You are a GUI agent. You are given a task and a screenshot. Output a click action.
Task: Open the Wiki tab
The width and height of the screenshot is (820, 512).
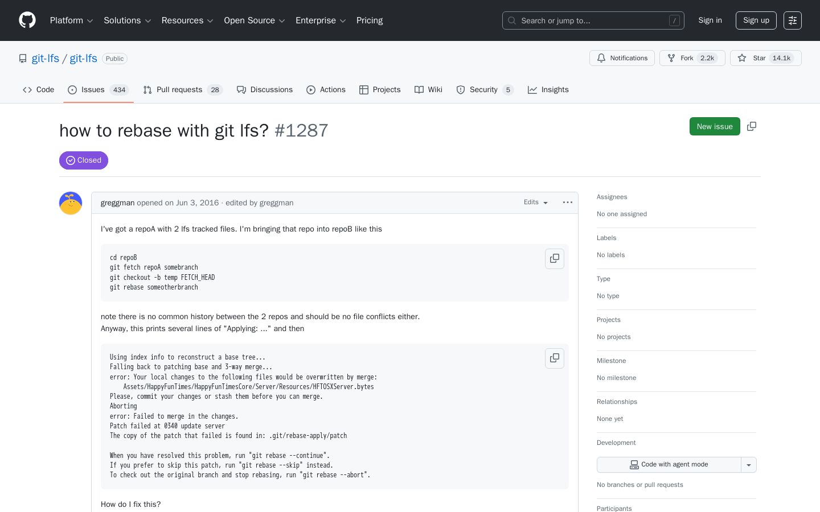[x=429, y=90]
